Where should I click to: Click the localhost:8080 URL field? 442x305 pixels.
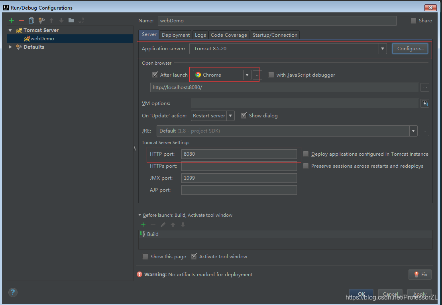tap(285, 87)
